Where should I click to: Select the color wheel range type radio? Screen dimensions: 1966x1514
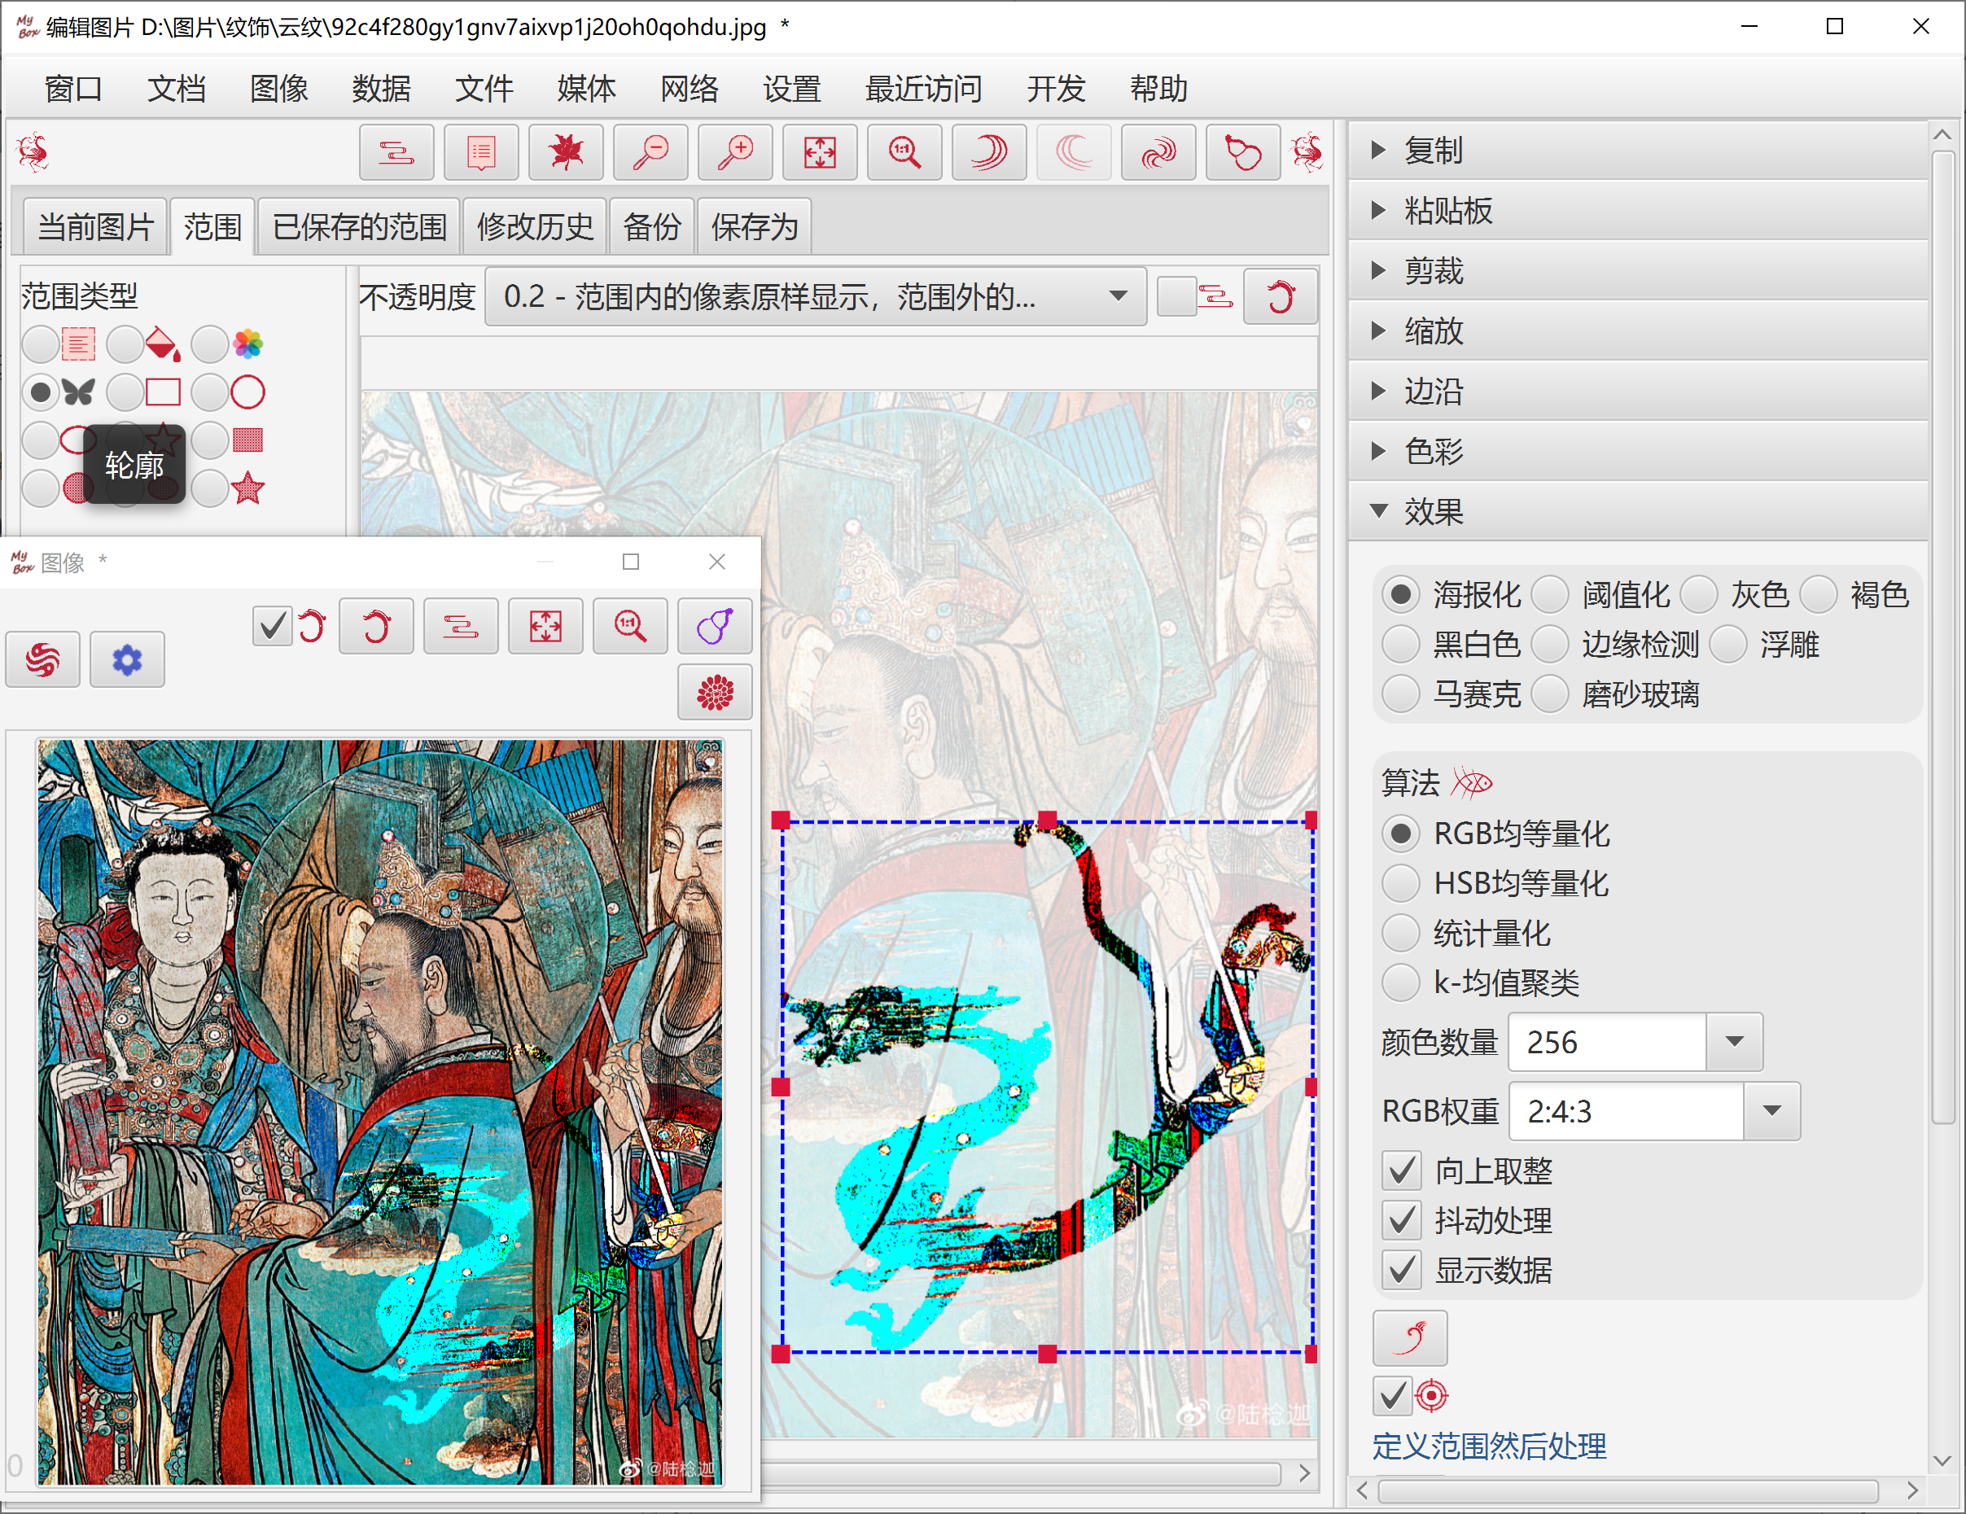210,343
